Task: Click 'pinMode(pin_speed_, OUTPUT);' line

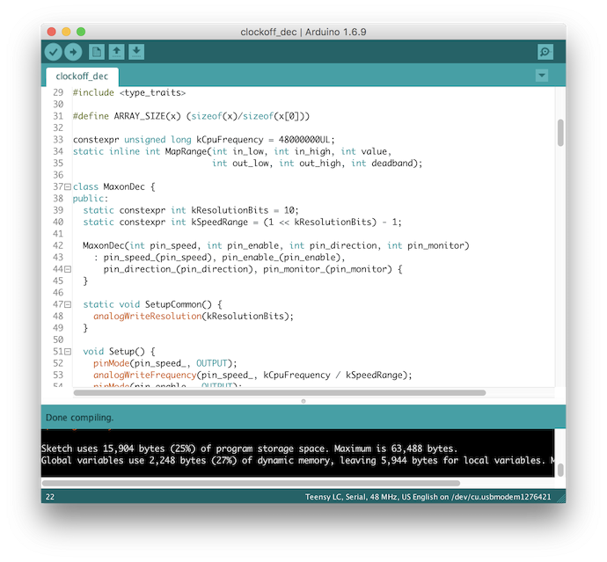Action: pyautogui.click(x=165, y=363)
